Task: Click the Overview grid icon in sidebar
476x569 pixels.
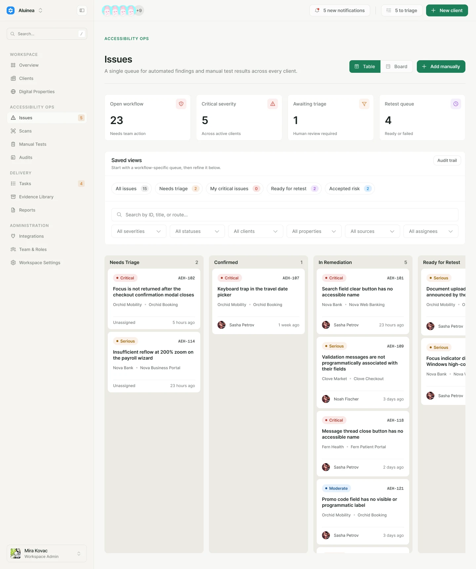Action: point(13,65)
